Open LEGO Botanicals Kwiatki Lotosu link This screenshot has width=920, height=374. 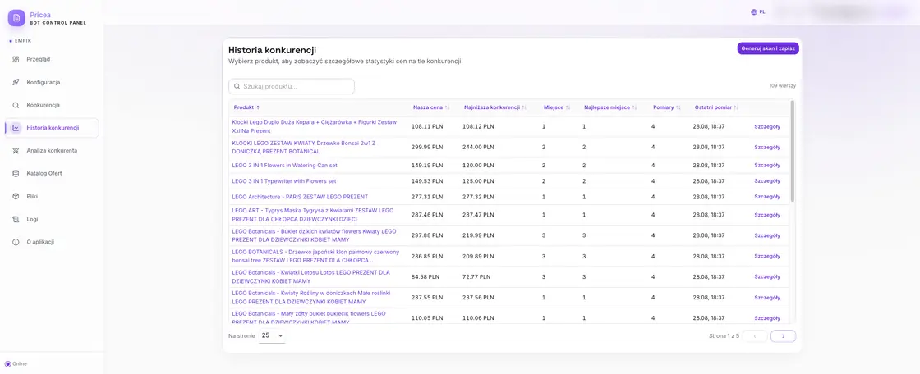(x=311, y=276)
